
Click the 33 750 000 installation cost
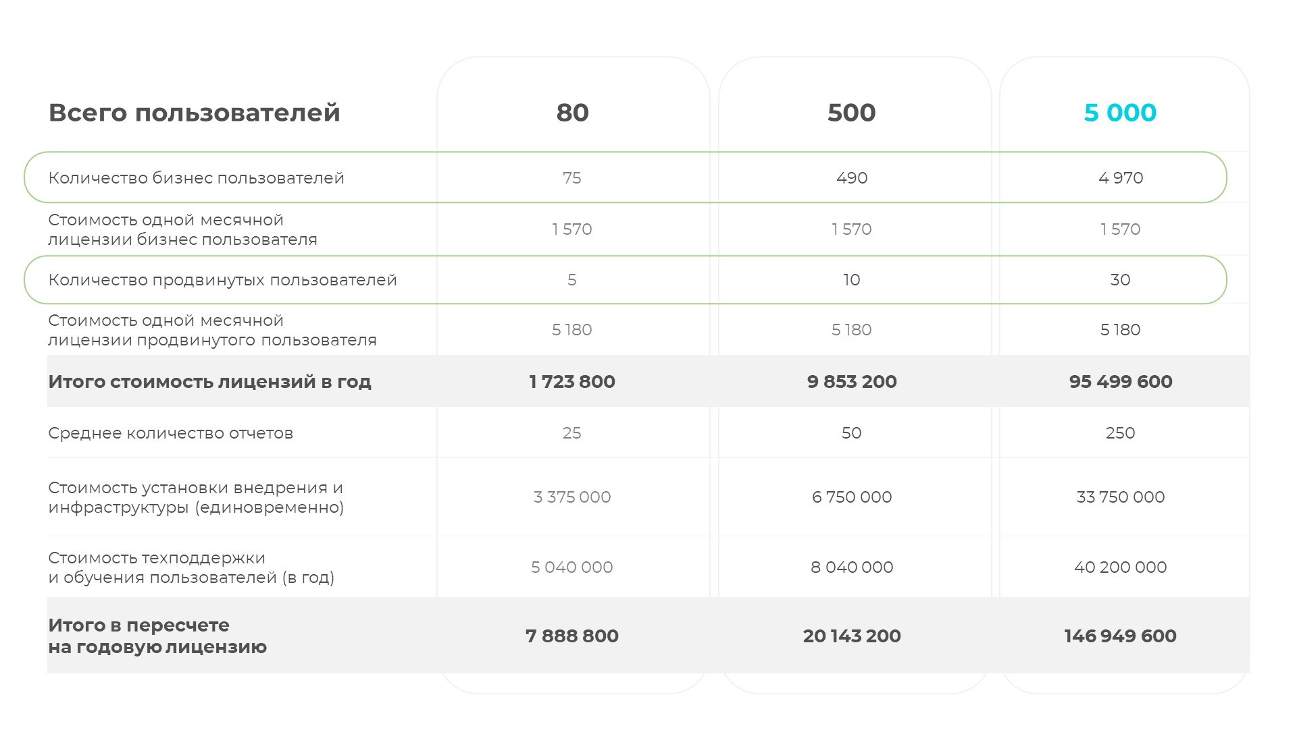[1121, 497]
